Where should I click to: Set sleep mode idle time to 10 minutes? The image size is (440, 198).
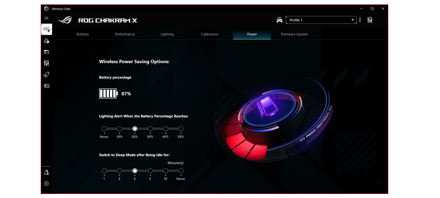[x=165, y=171]
